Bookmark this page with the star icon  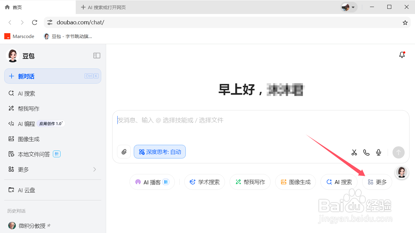(405, 23)
